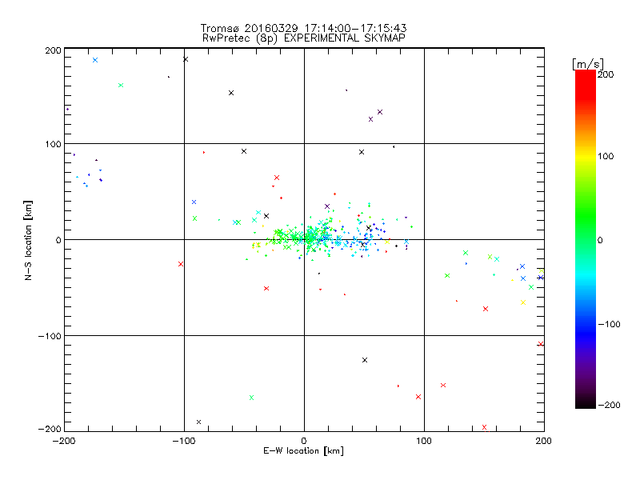
Task: Click the plot origin where zero lines cross
Action: coord(304,239)
